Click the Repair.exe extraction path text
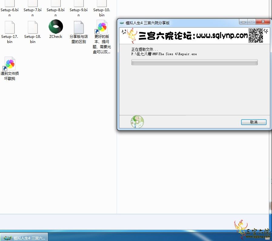The image size is (272, 241). (x=164, y=54)
